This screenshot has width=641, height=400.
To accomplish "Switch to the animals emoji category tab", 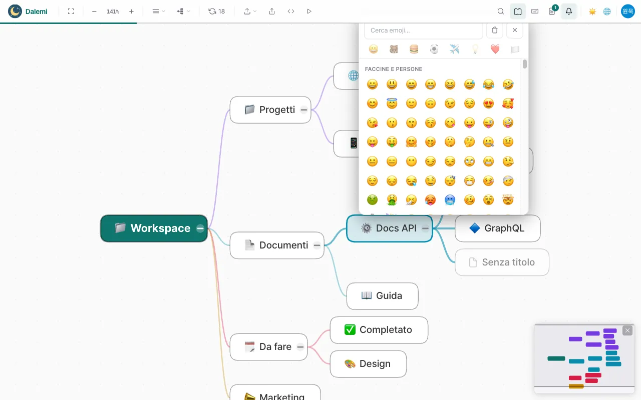I will click(394, 49).
